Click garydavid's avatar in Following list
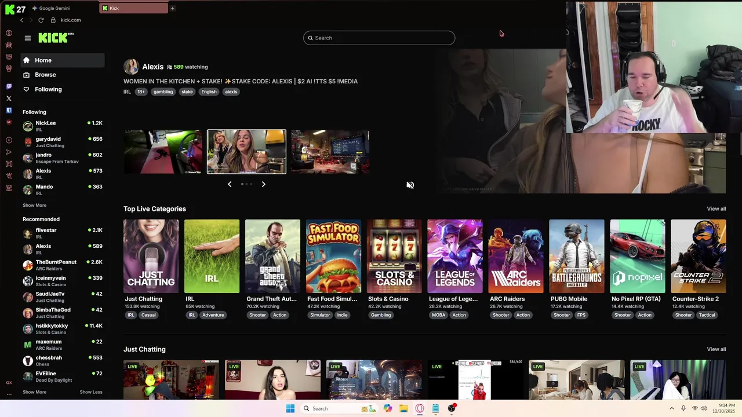 28,142
